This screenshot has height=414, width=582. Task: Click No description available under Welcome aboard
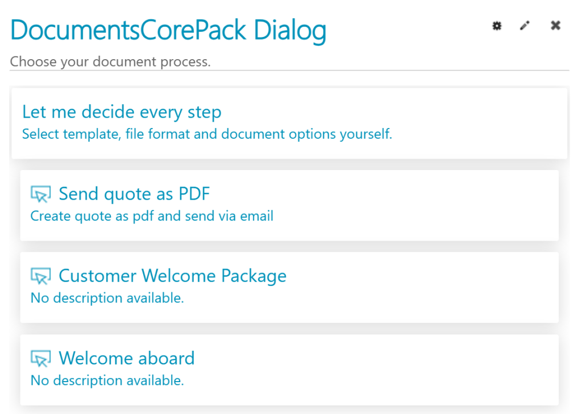[107, 380]
